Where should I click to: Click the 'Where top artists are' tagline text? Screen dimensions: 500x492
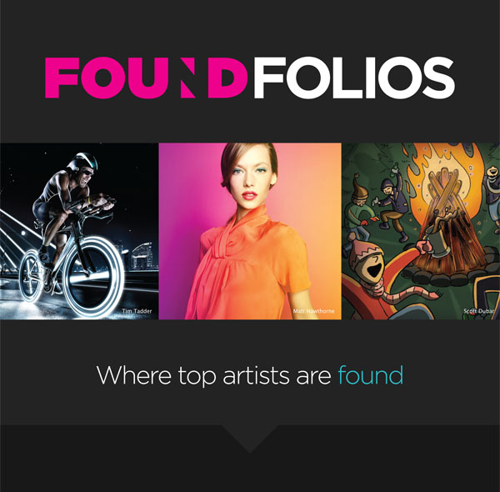[x=213, y=376]
